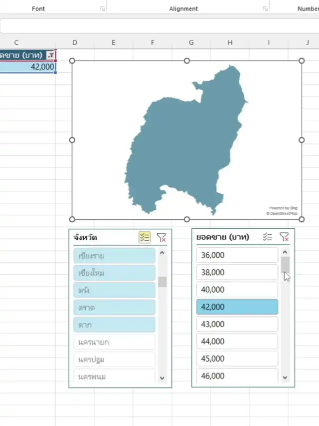Toggle multi-select in the จังหวัด slicer

[145, 237]
